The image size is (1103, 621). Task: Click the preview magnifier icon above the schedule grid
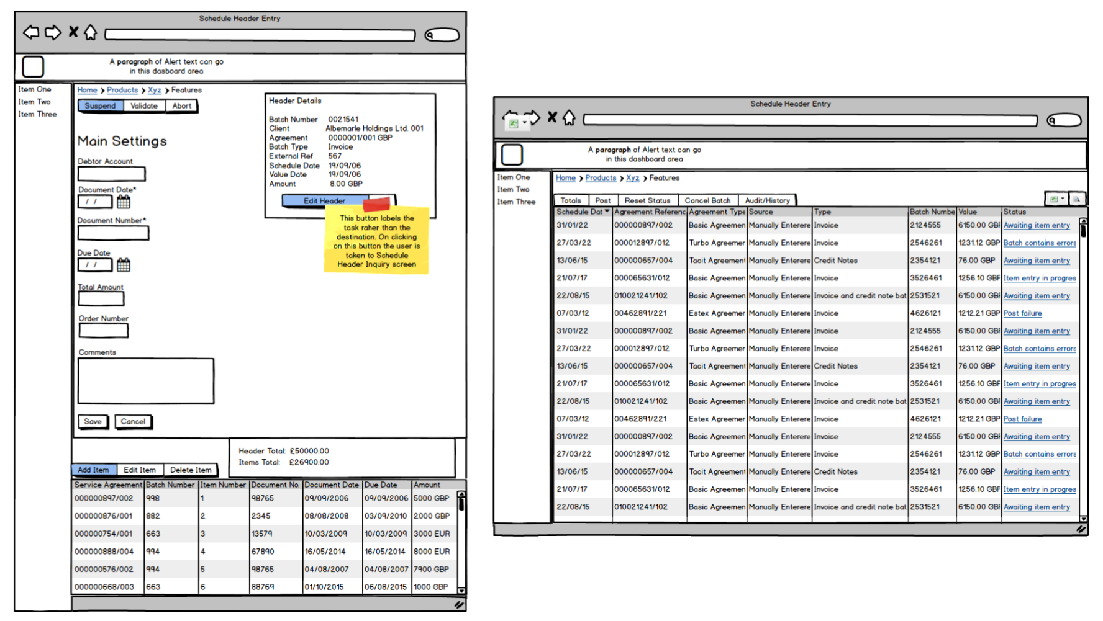[1076, 199]
